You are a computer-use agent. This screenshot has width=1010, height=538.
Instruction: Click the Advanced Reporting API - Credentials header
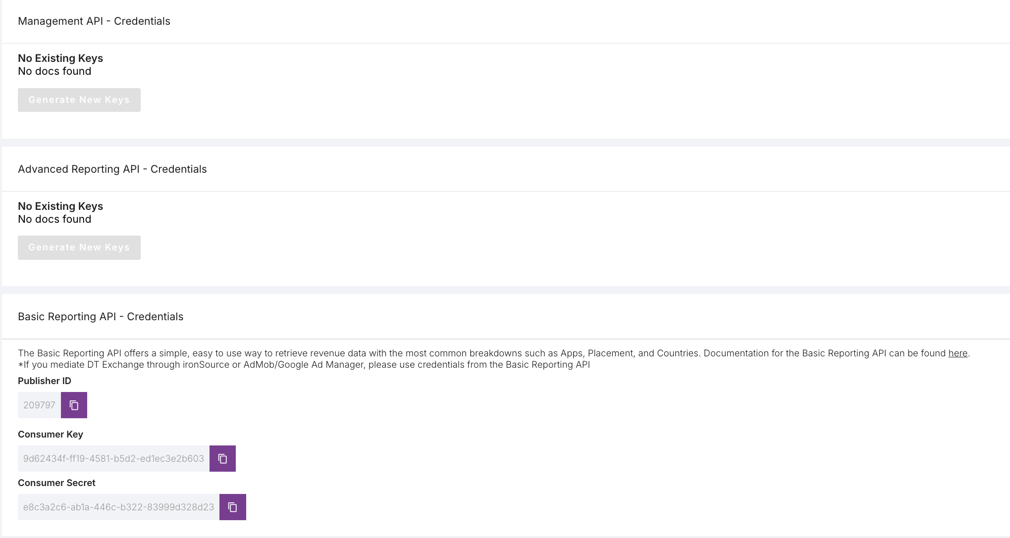tap(112, 169)
